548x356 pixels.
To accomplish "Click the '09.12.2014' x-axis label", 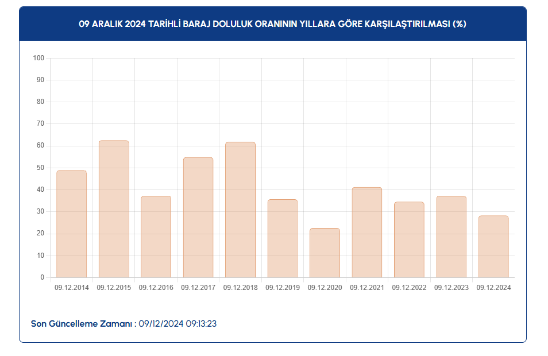I will (72, 288).
